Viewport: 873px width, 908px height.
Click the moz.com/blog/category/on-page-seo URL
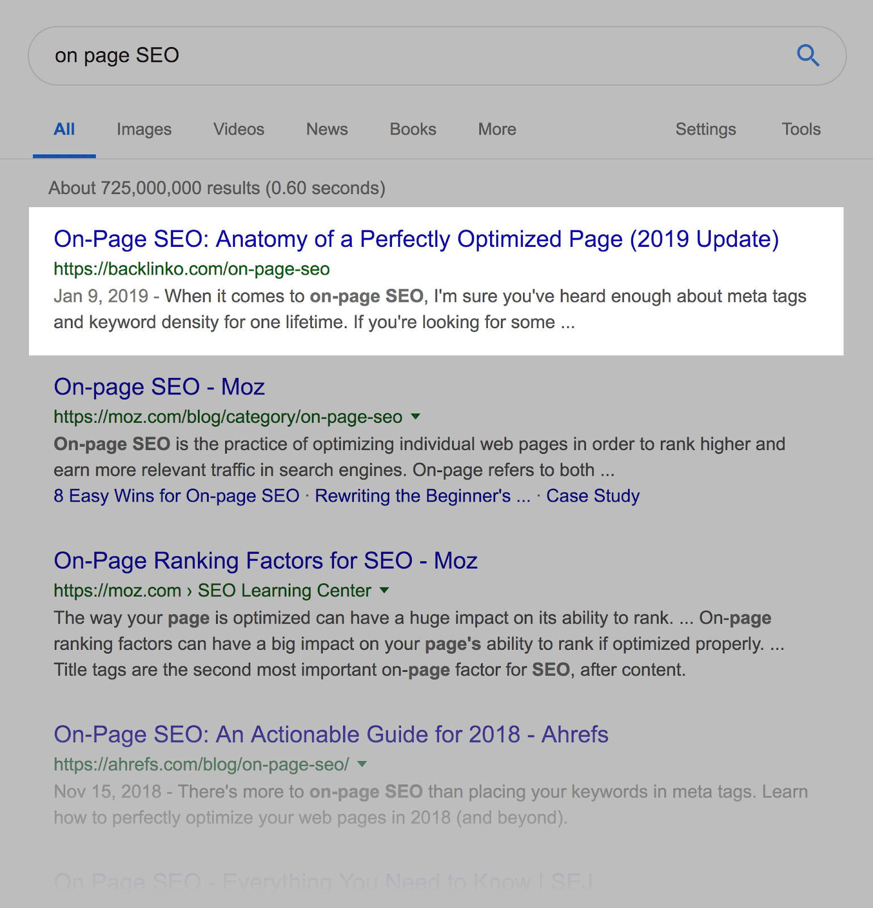pos(228,417)
